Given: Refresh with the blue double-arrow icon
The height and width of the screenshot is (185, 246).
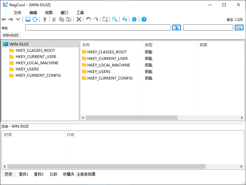Looking at the screenshot, I should (125, 19).
